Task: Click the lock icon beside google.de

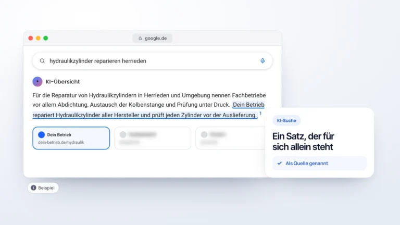Action: pyautogui.click(x=140, y=38)
